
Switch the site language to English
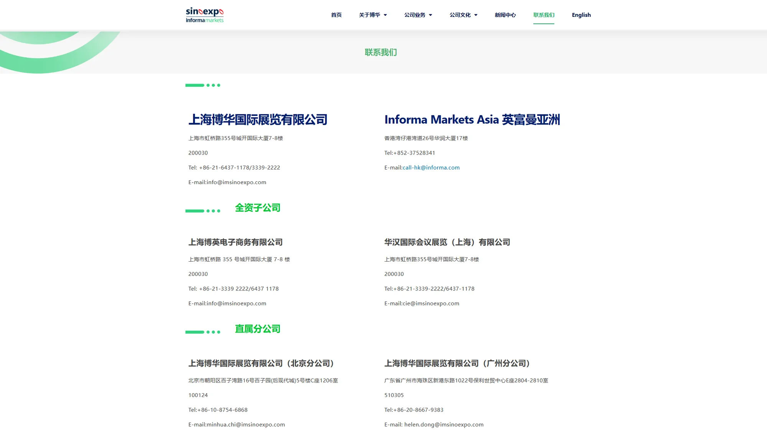coord(581,15)
